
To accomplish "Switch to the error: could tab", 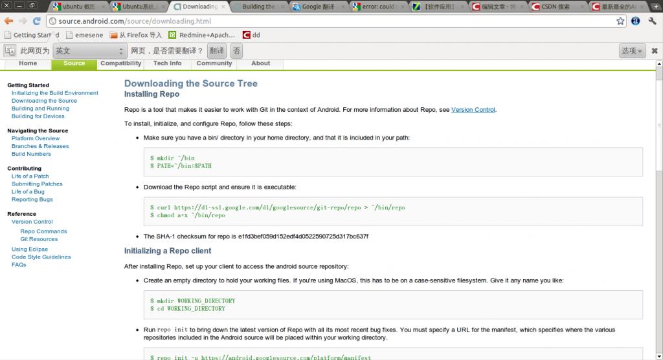I will (378, 6).
